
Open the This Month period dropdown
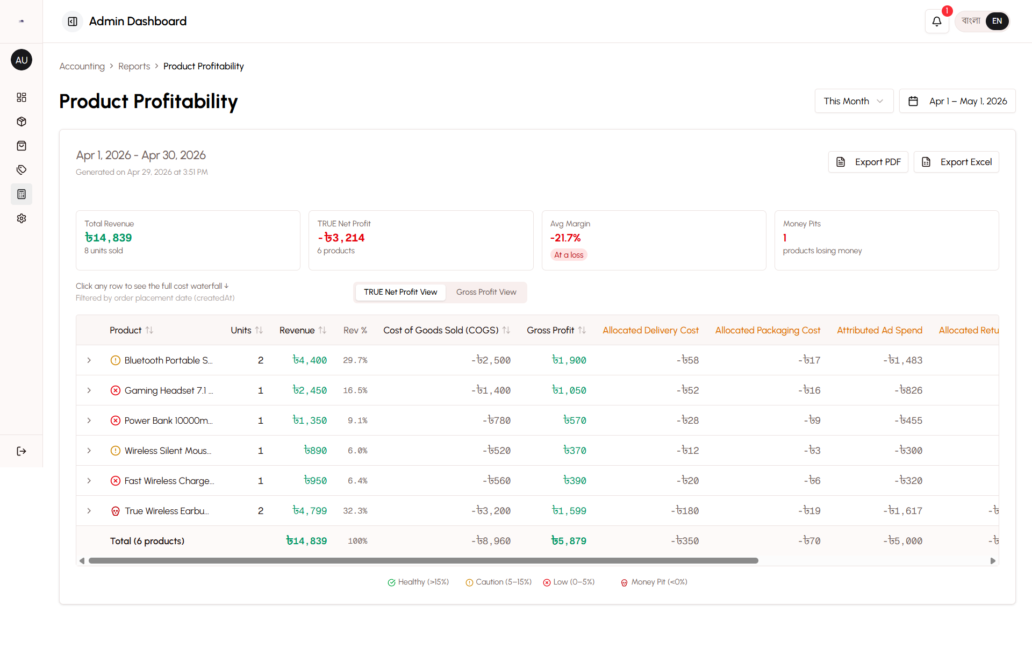tap(854, 101)
